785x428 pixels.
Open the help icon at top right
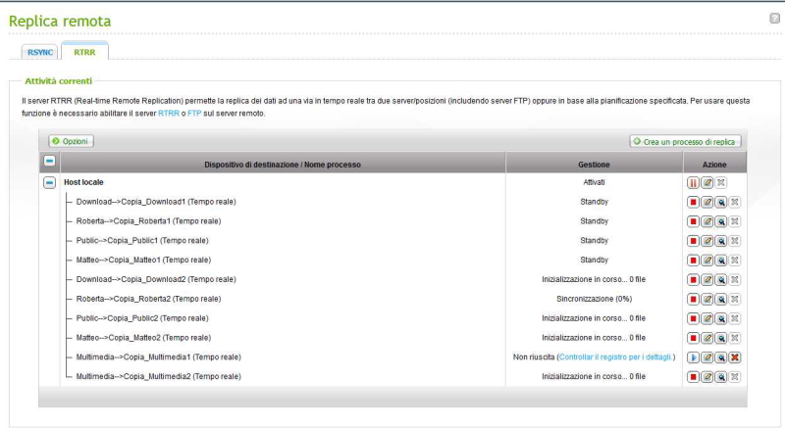coord(774,18)
